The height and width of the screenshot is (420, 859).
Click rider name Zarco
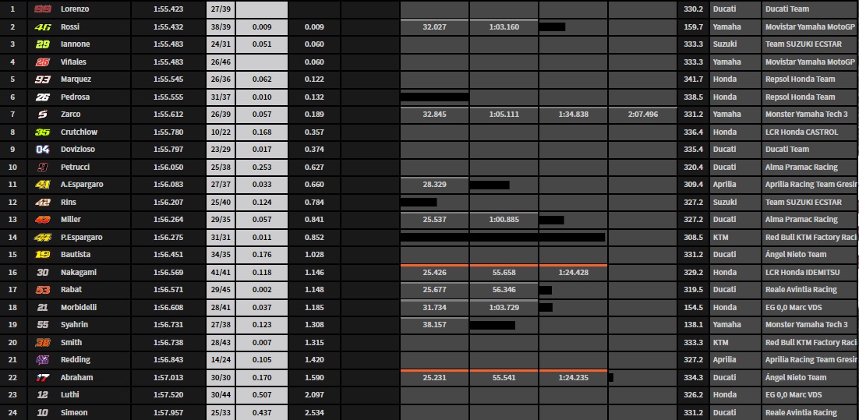click(71, 115)
